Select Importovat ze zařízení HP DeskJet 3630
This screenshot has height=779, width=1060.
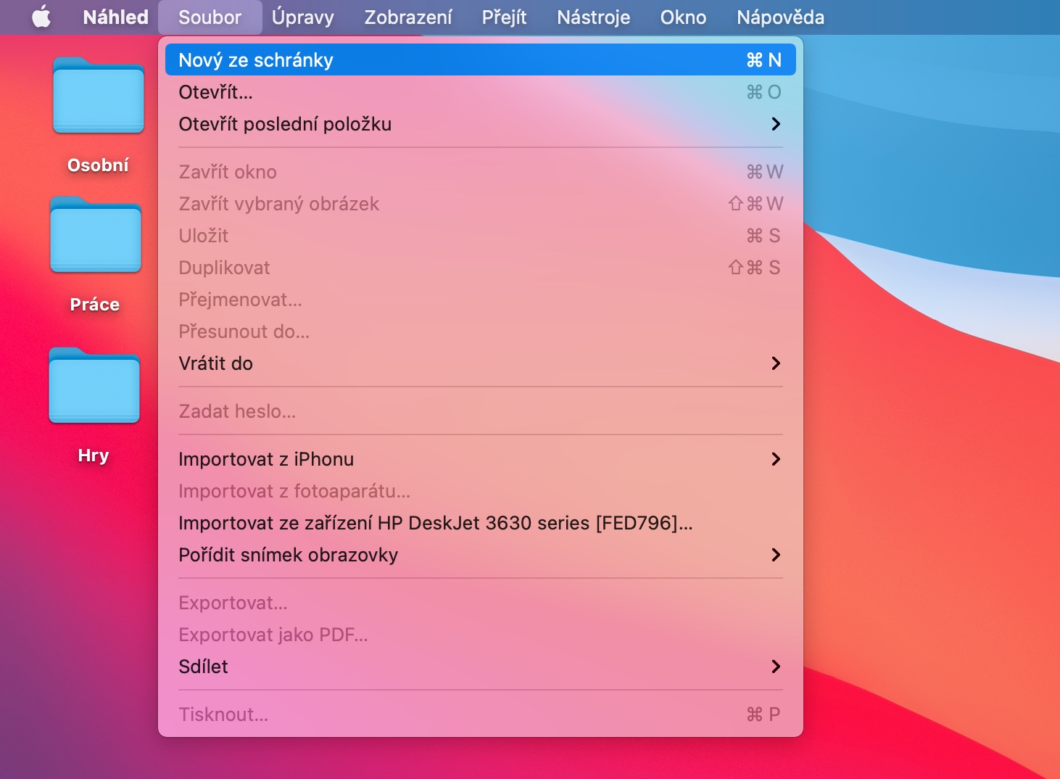point(435,523)
